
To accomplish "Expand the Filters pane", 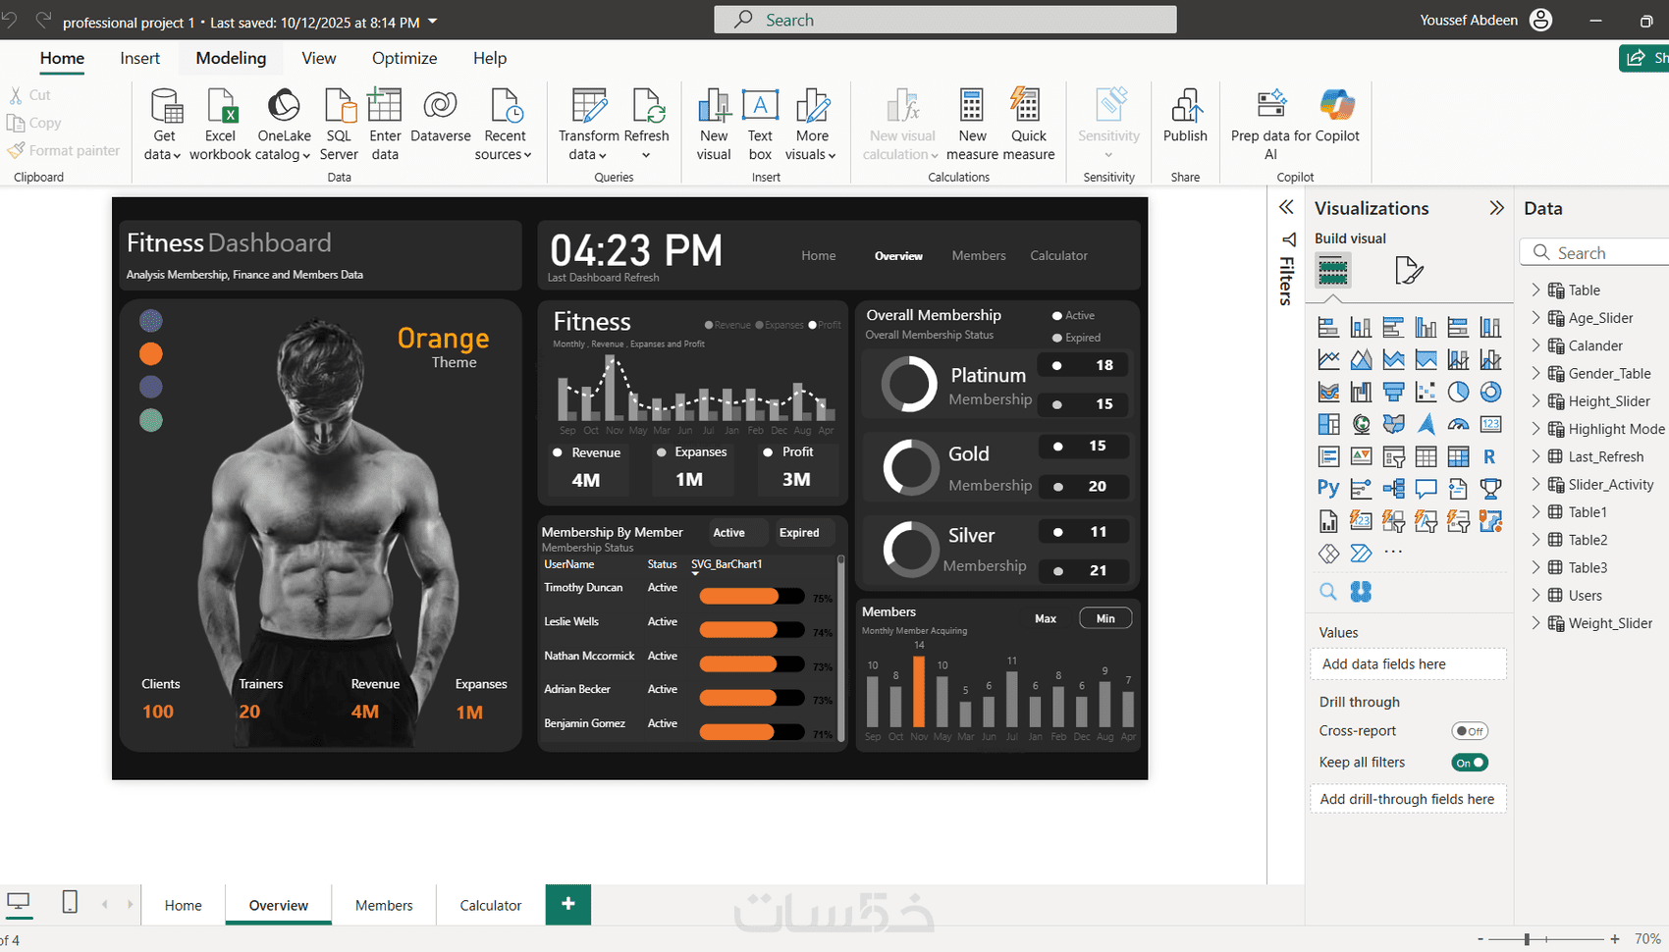I will 1286,207.
